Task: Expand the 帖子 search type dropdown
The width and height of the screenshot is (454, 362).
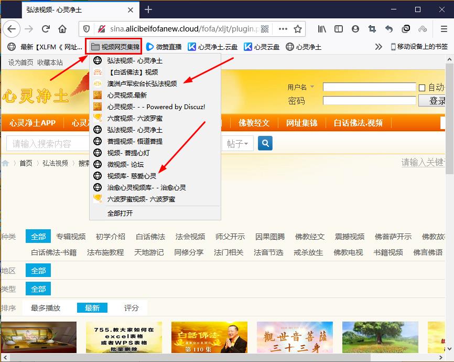Action: click(237, 143)
